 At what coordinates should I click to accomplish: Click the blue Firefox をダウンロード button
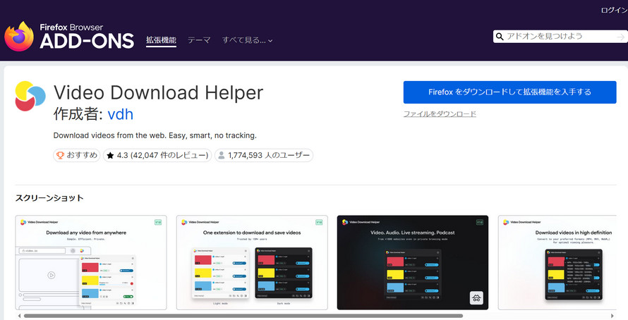pyautogui.click(x=510, y=92)
